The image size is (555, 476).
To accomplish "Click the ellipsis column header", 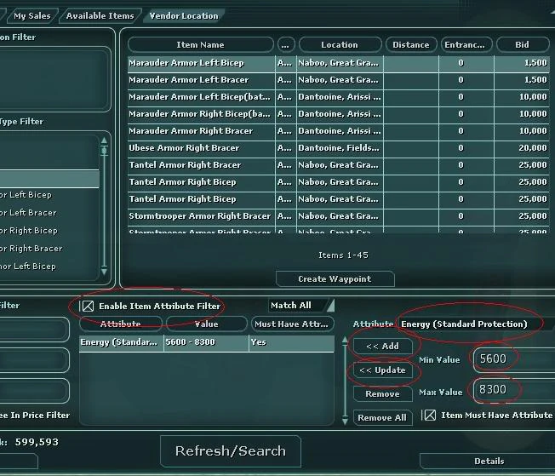I will (285, 45).
